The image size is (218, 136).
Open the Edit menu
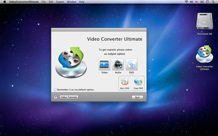point(51,2)
